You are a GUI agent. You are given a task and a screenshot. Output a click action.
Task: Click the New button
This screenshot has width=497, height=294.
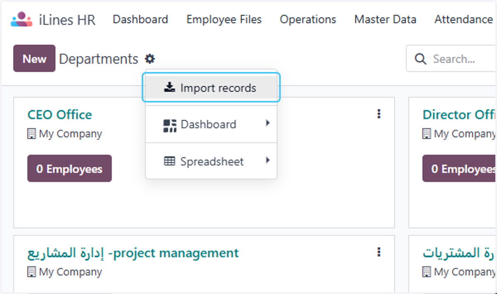34,59
